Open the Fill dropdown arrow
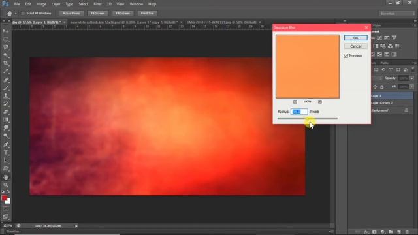Screen dimensions: 418x235 tap(411, 87)
